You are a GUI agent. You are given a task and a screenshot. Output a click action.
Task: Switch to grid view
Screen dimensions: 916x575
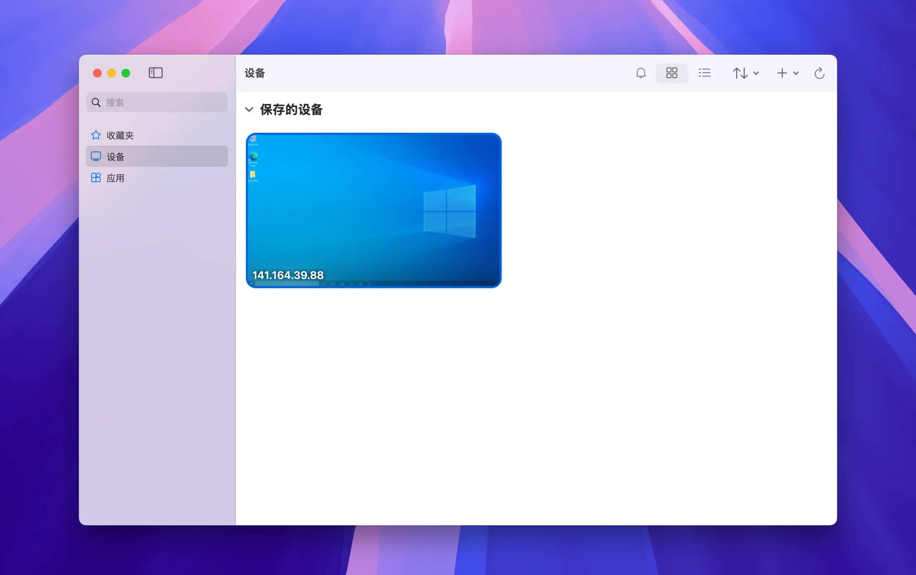671,73
